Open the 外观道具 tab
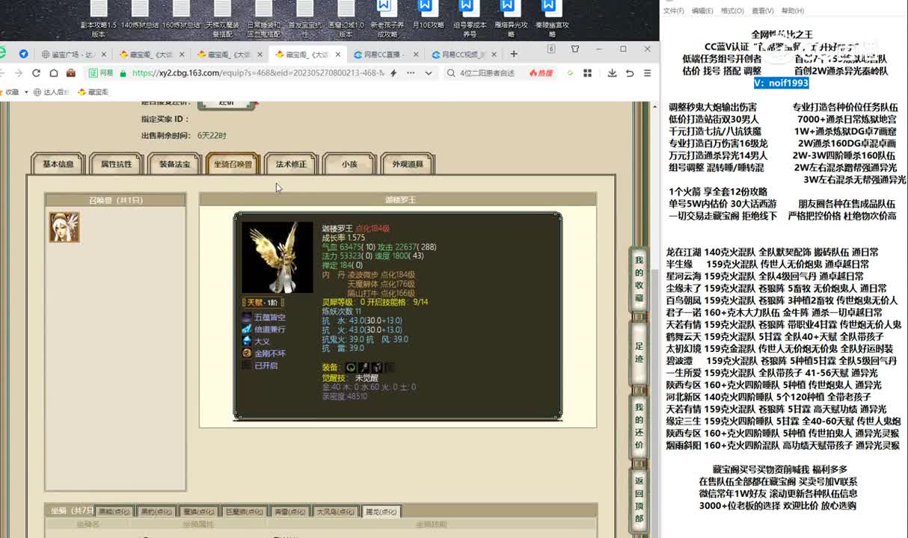908x538 pixels. [x=408, y=164]
